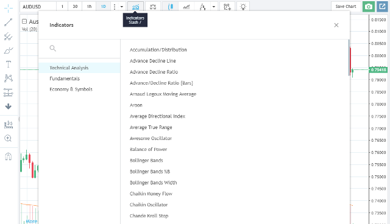Viewport: 390px width, 224px height.
Task: Toggle the magnet mode icon
Action: (8, 156)
